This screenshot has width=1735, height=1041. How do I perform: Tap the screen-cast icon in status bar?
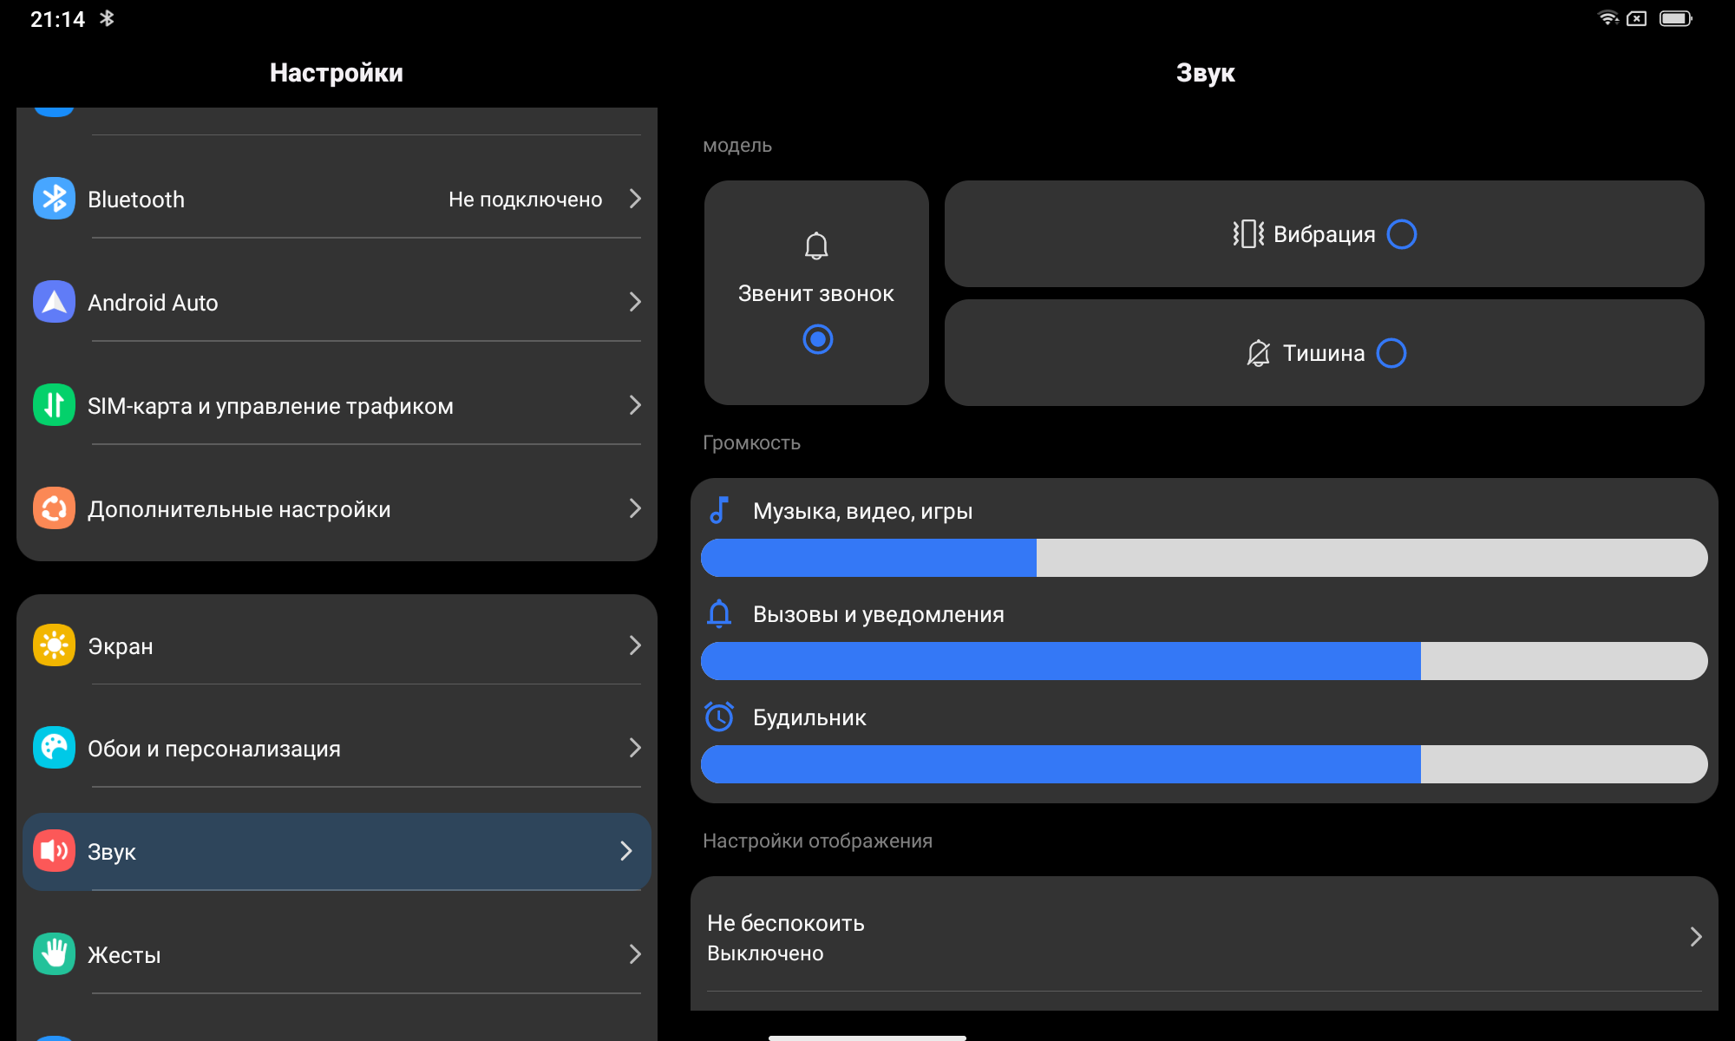pos(1637,18)
